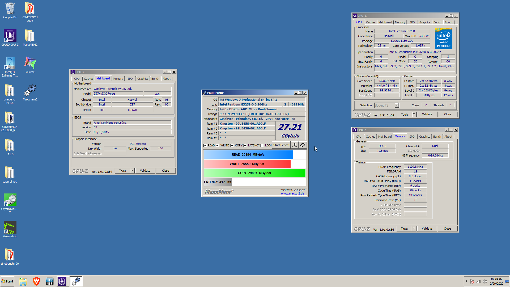This screenshot has height=287, width=510.
Task: Open Bench tab in CPU tab window
Action: pyautogui.click(x=437, y=22)
